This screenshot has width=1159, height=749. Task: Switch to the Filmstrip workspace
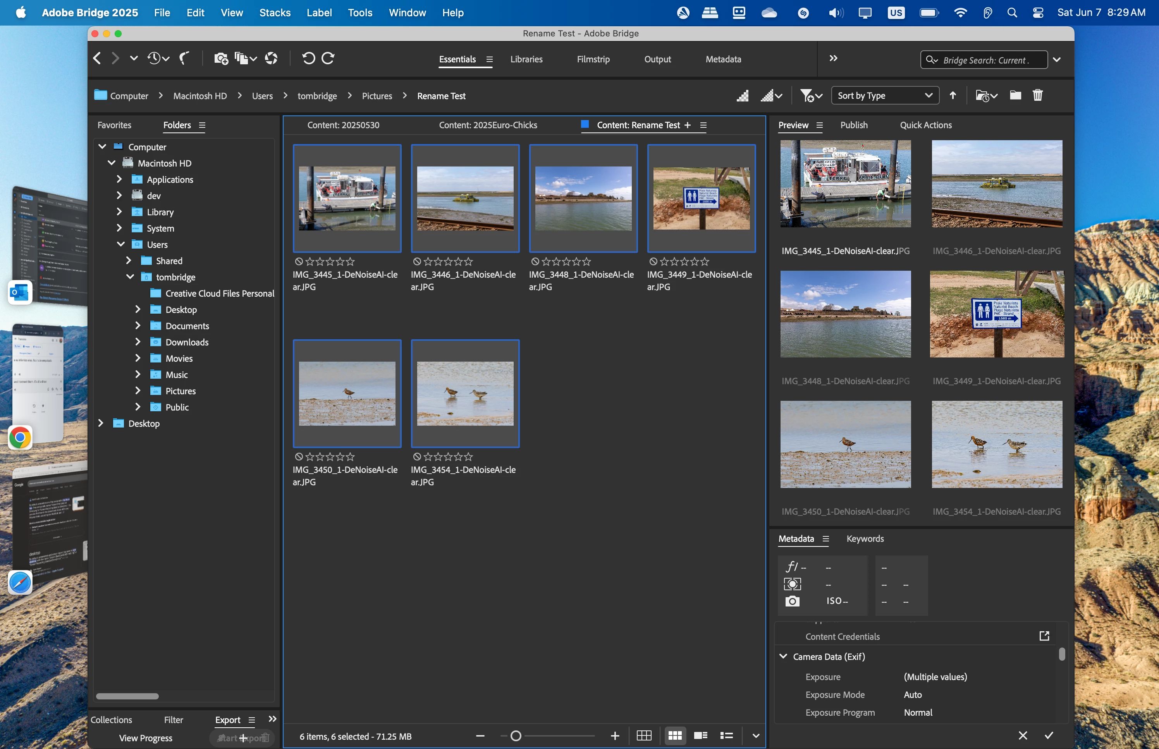(x=593, y=59)
